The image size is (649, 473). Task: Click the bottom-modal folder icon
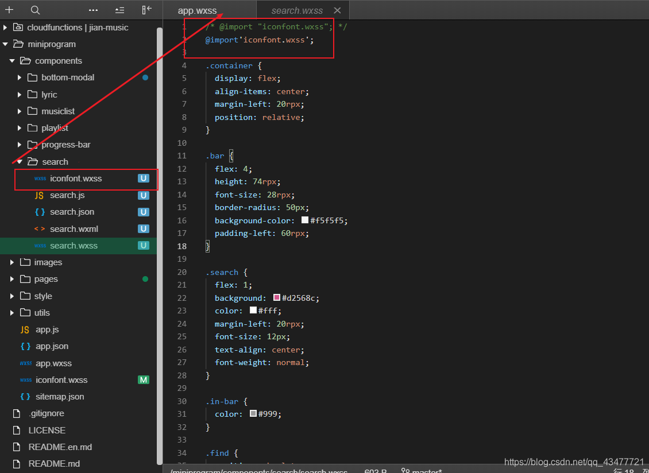tap(32, 77)
